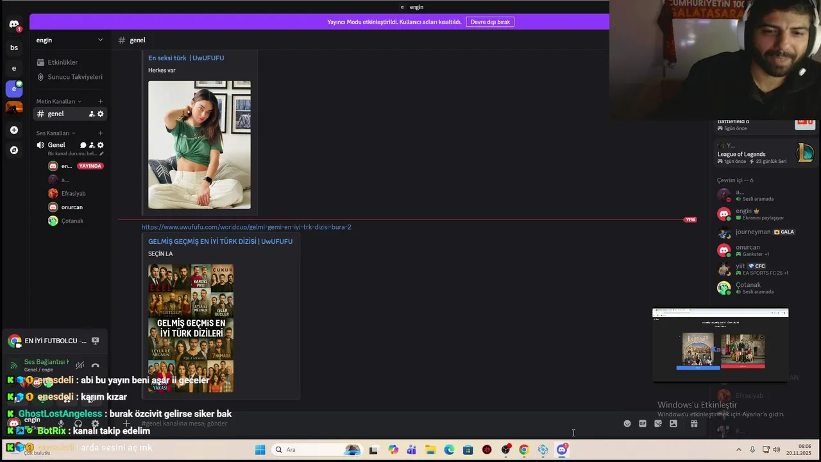Invite people to #genel text channel
The height and width of the screenshot is (462, 821).
click(92, 114)
